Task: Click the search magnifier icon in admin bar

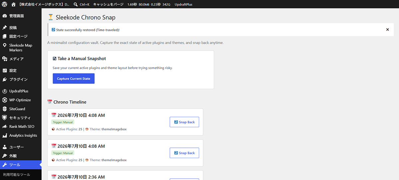Action: tap(75, 4)
